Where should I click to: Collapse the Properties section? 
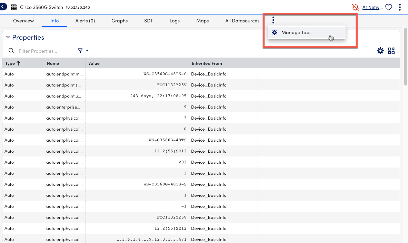[7, 37]
